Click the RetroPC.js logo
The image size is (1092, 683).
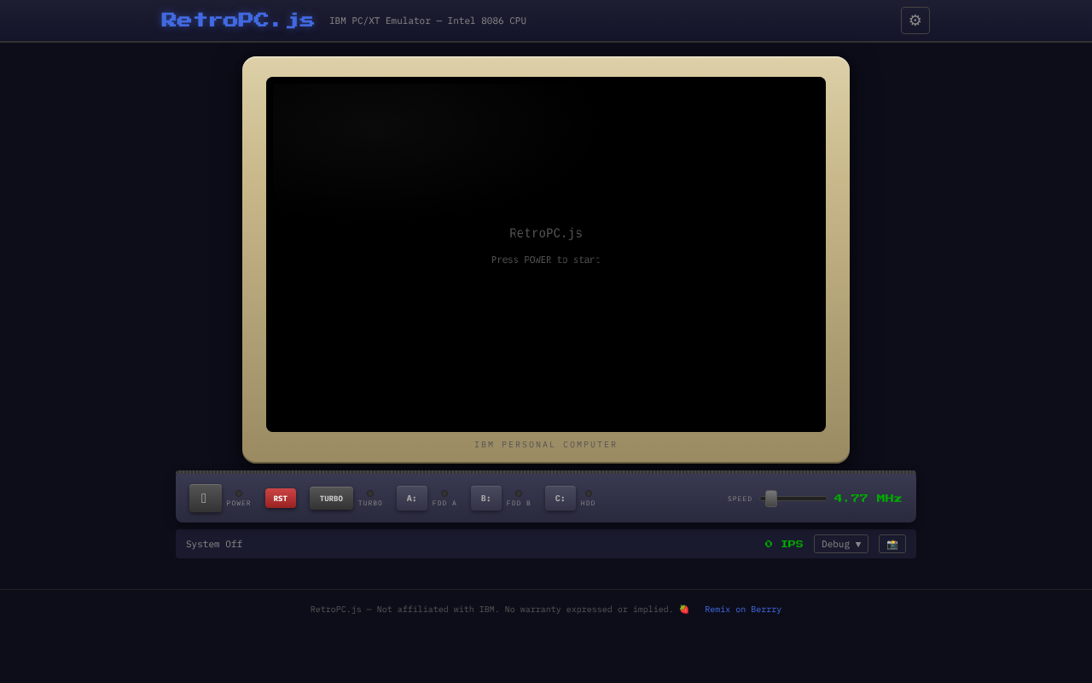point(237,19)
